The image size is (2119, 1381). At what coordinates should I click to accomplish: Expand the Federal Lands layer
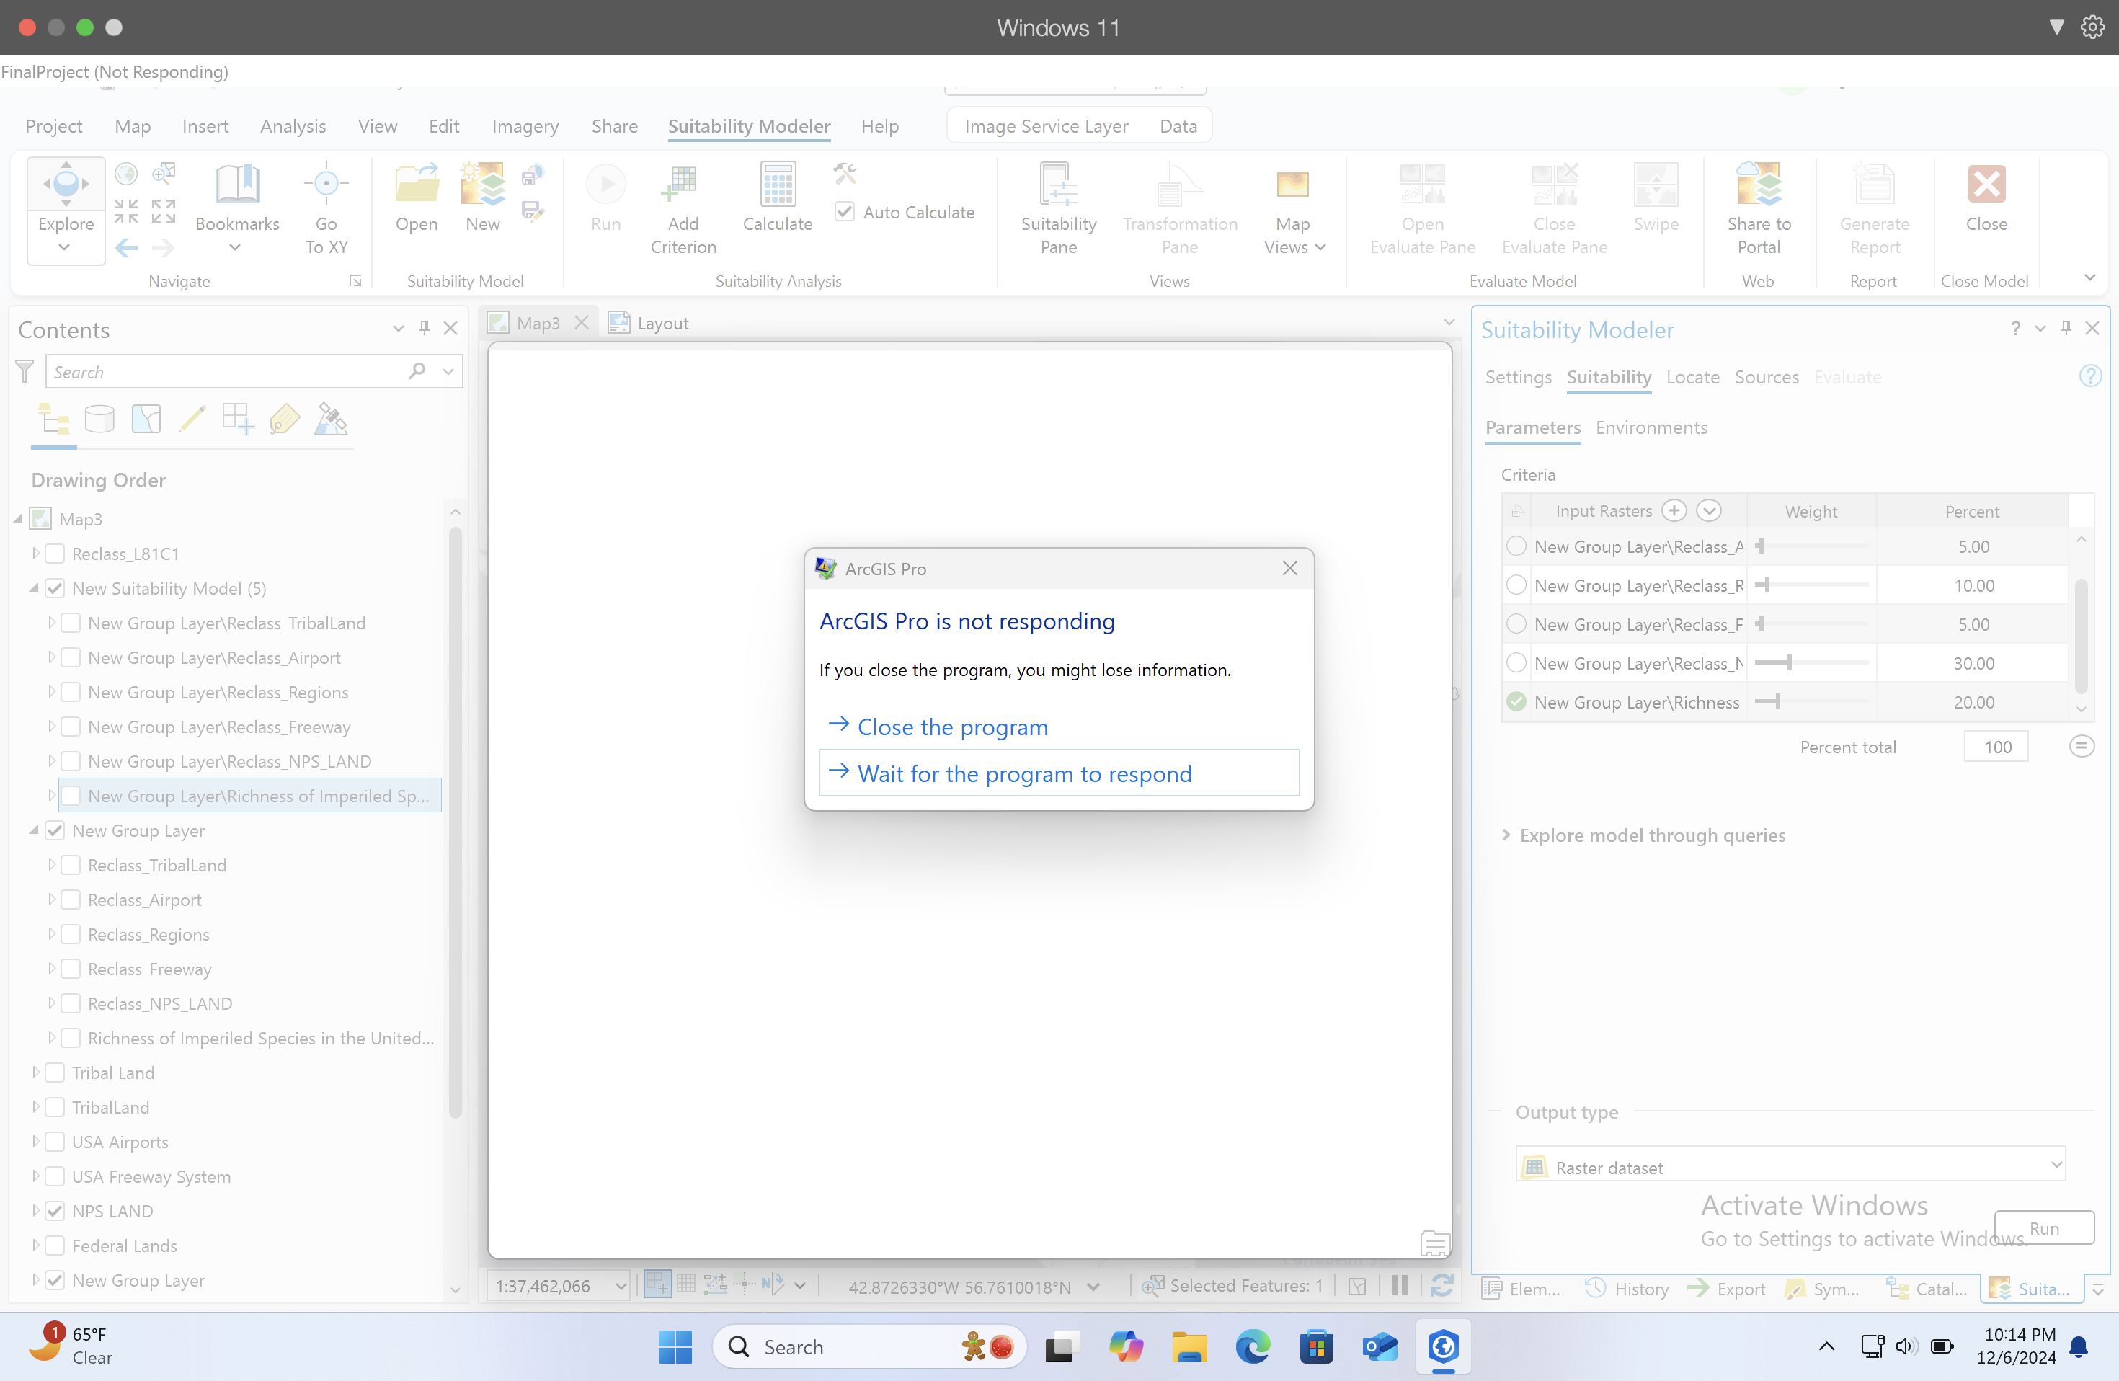(35, 1245)
